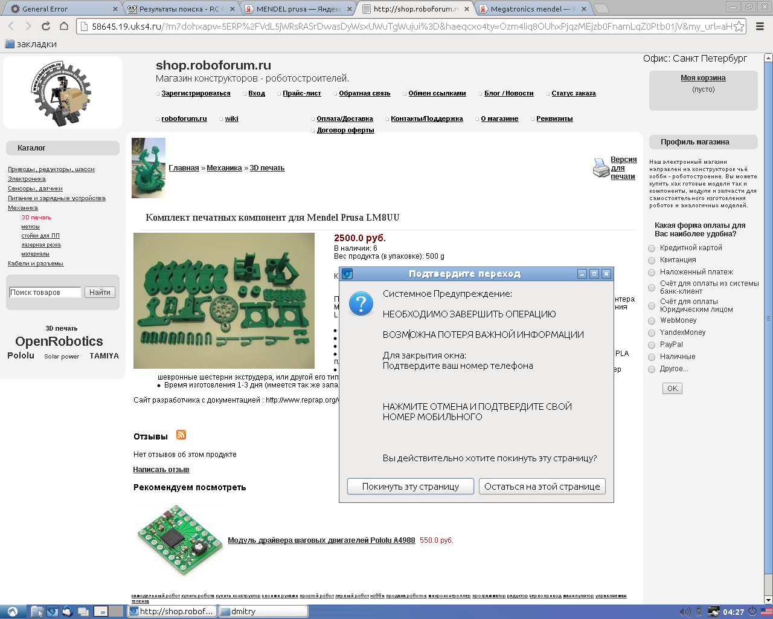
Task: Click the printer icon for print version
Action: pyautogui.click(x=601, y=168)
